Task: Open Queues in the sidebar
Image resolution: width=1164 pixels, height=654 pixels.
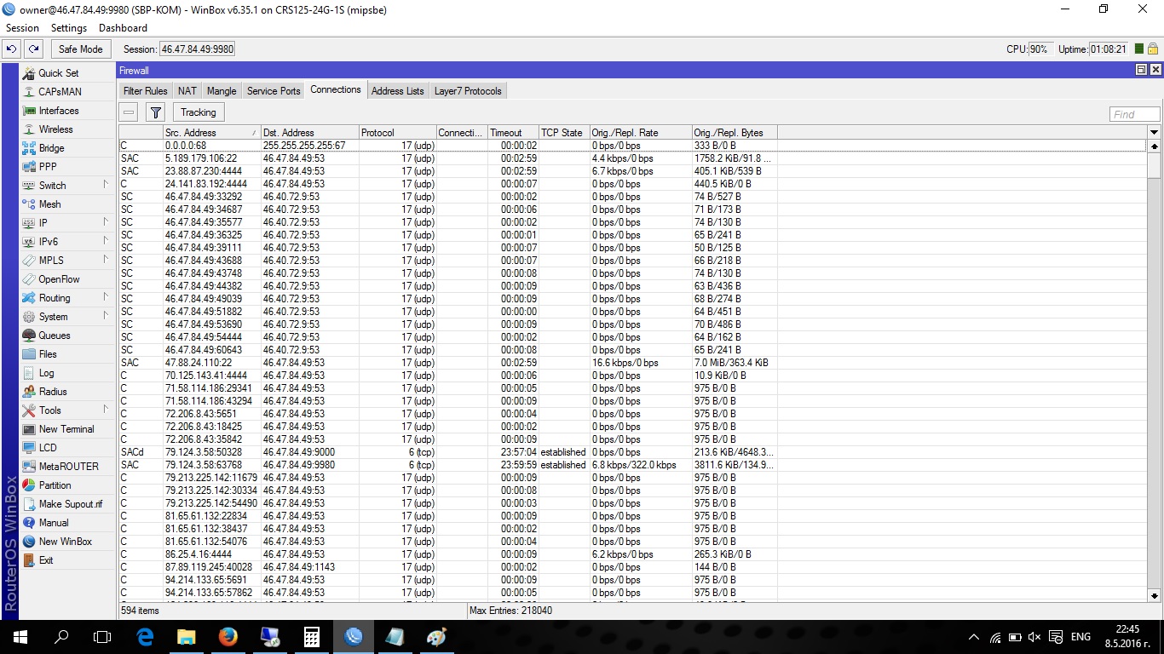Action: click(x=54, y=336)
